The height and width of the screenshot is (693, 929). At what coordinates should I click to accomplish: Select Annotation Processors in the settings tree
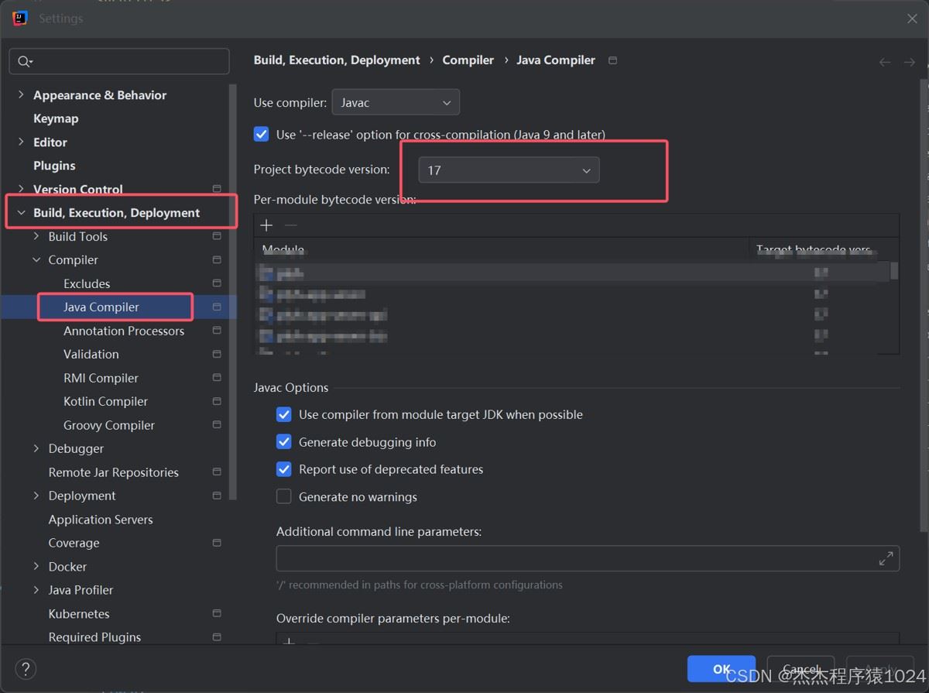(x=124, y=331)
